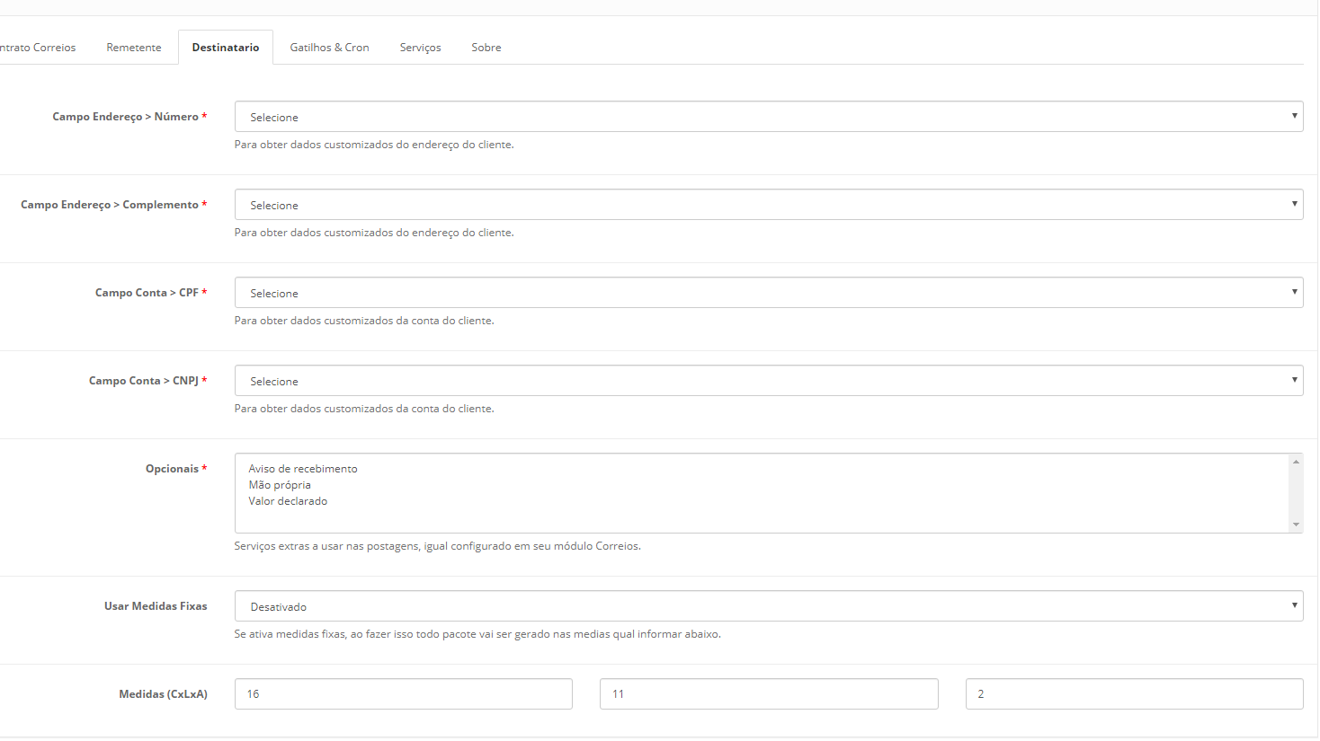Image resolution: width=1320 pixels, height=741 pixels.
Task: Open the Sobre tab
Action: click(x=486, y=48)
